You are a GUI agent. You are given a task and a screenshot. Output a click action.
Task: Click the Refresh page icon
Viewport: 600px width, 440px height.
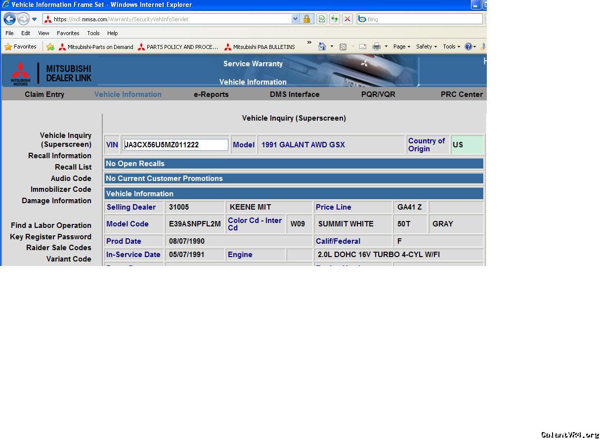(x=335, y=19)
